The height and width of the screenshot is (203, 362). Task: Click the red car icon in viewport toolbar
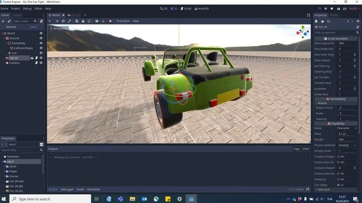click(x=110, y=21)
